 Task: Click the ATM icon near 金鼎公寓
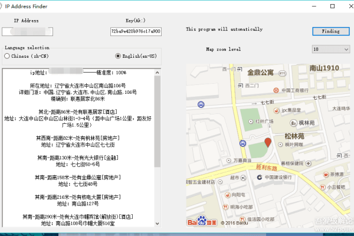pyautogui.click(x=282, y=73)
